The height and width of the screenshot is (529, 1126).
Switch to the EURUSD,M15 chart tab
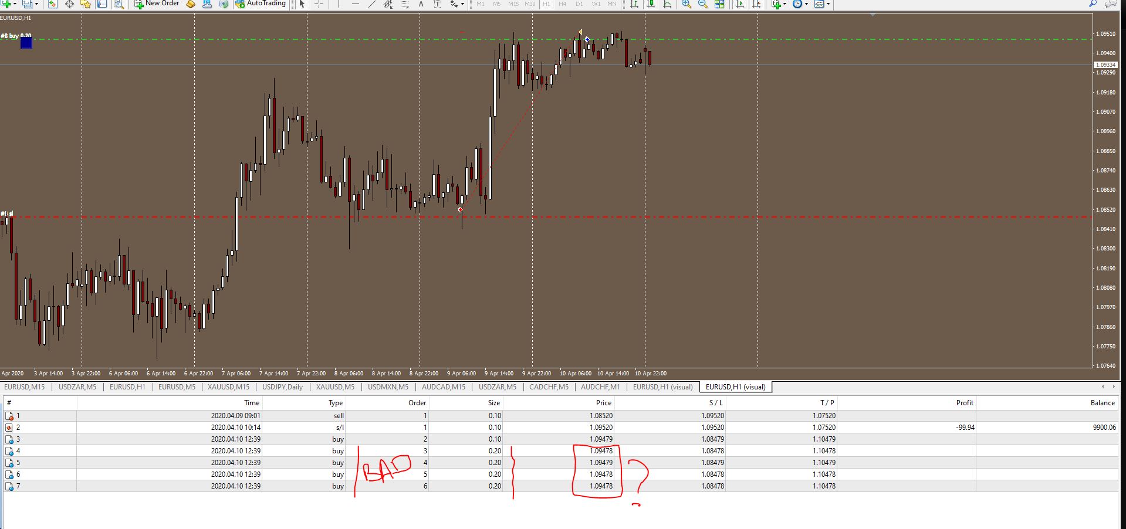[24, 387]
